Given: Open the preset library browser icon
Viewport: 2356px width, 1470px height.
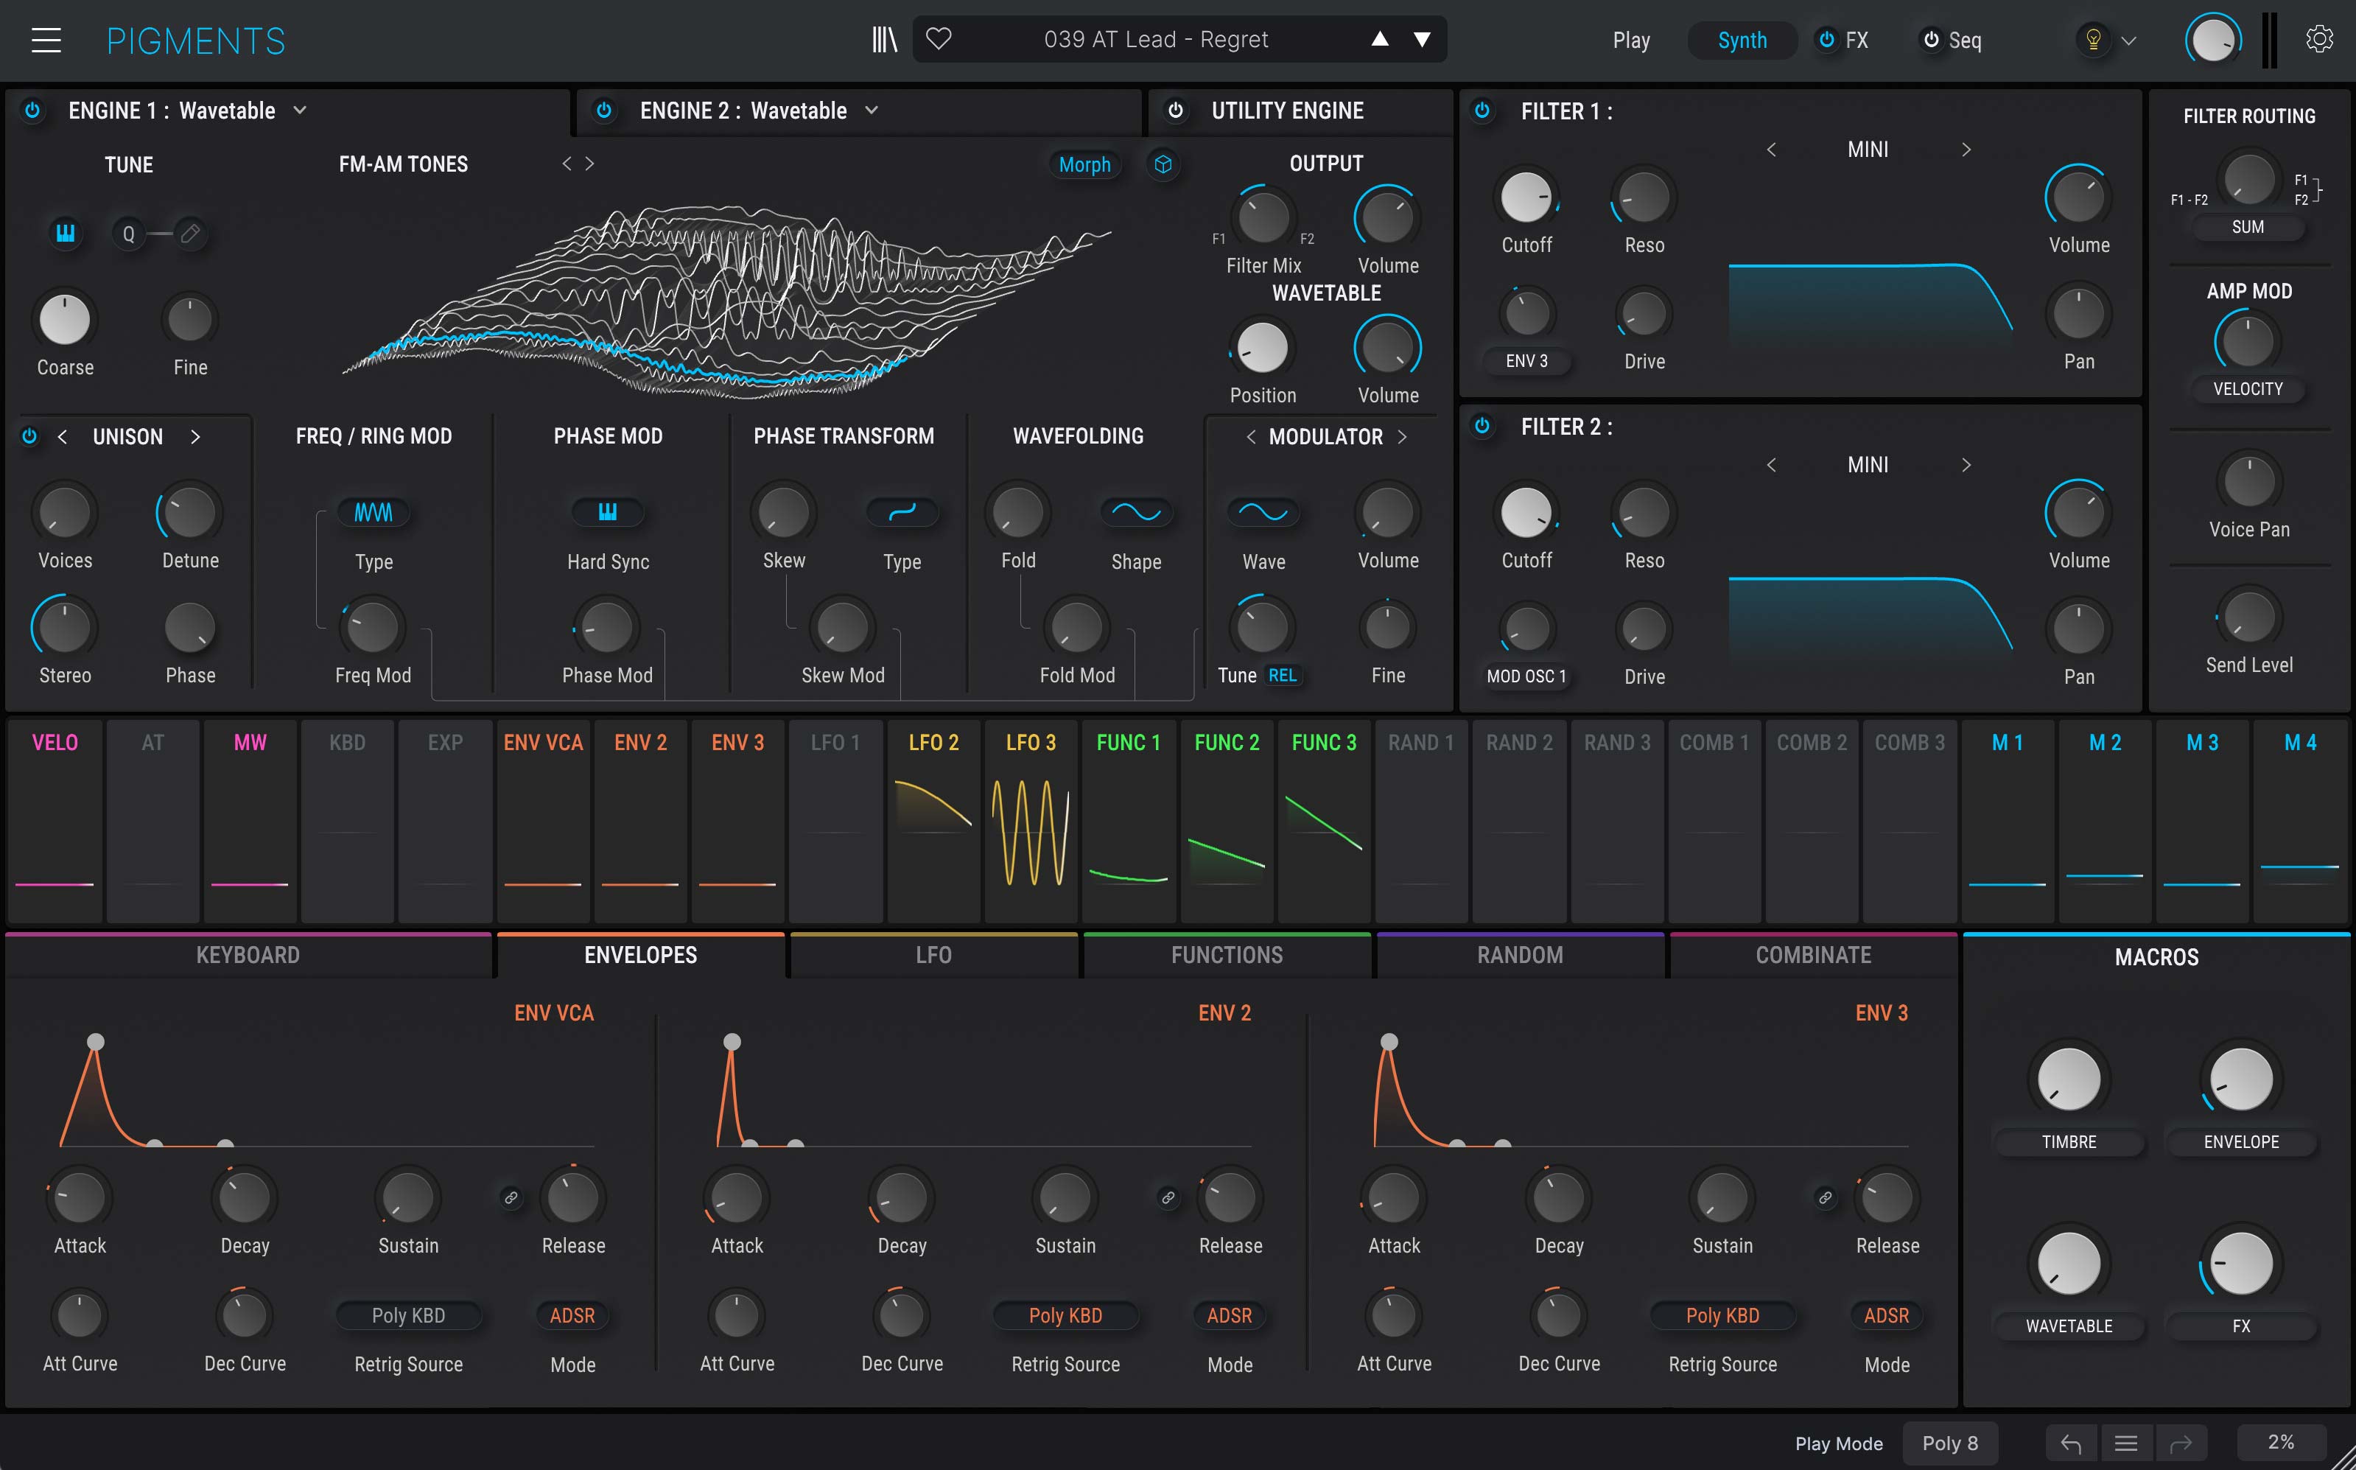Looking at the screenshot, I should 883,40.
